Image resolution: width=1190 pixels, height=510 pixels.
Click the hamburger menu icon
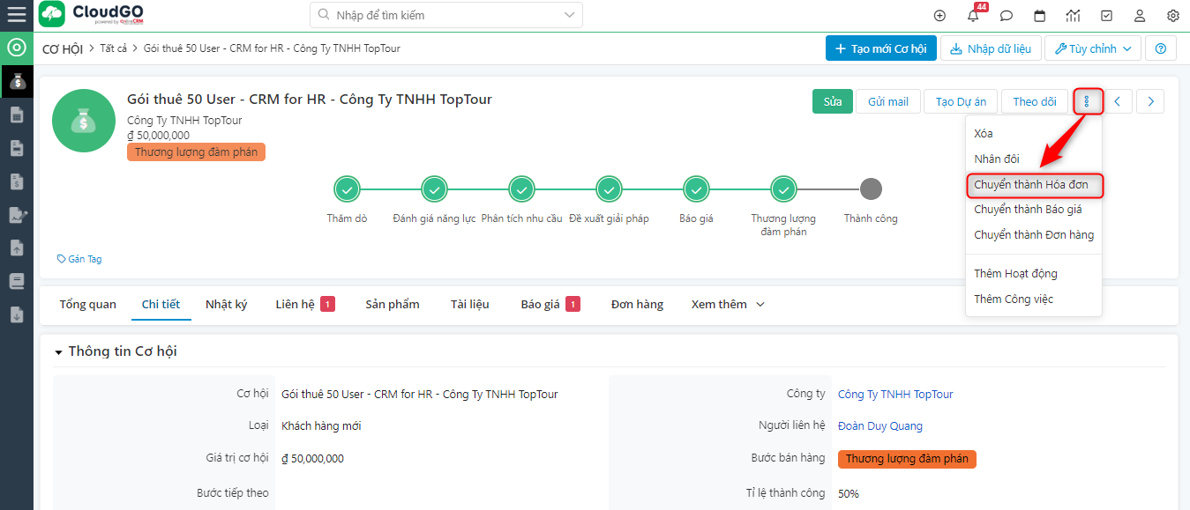[17, 15]
